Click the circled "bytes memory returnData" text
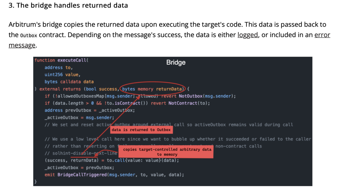 pyautogui.click(x=152, y=89)
